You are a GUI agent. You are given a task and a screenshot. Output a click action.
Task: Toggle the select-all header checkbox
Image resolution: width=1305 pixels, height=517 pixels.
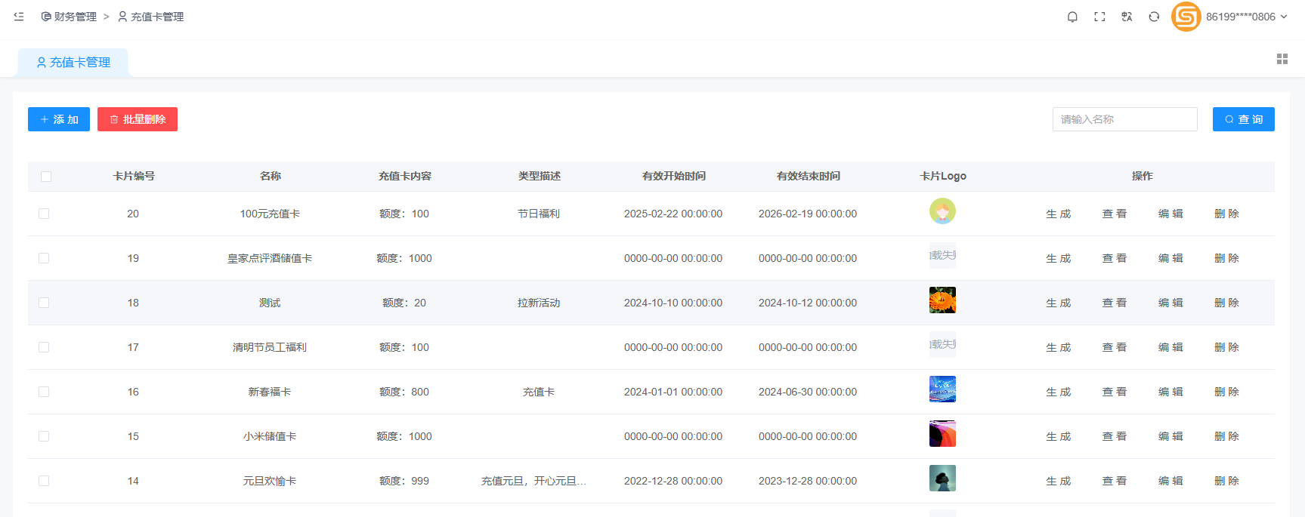point(46,177)
